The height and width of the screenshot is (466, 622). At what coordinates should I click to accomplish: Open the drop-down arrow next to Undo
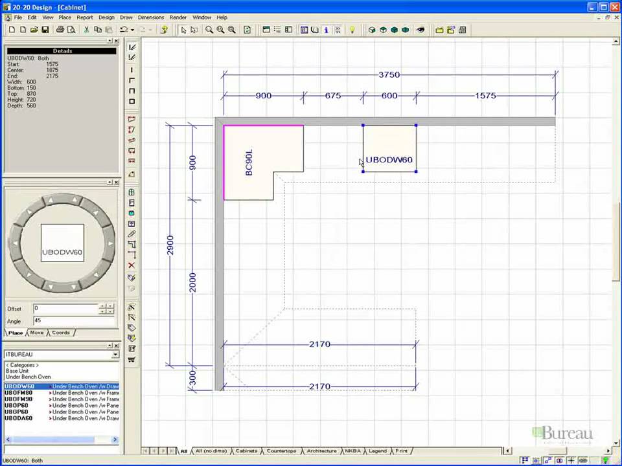coord(132,30)
